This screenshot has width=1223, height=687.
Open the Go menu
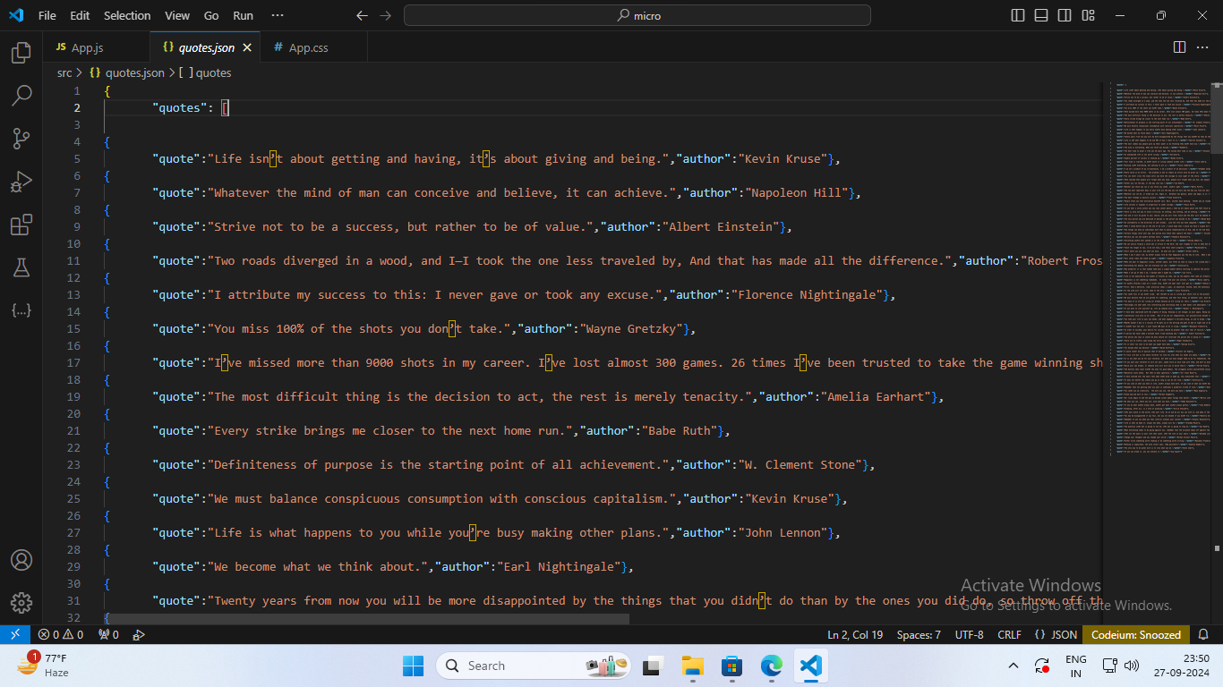click(211, 15)
